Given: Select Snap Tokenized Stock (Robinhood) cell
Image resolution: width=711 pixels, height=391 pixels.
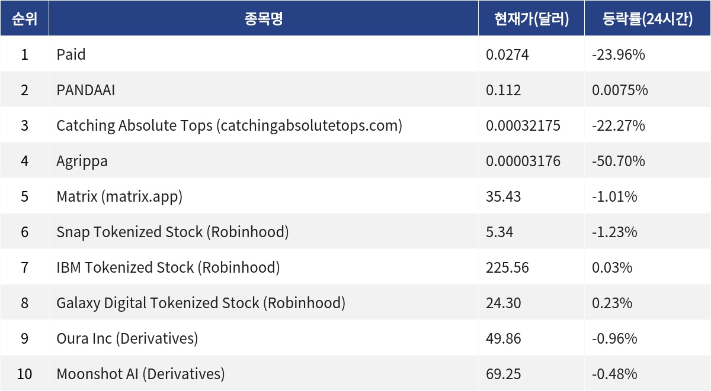Looking at the screenshot, I should pos(264,232).
